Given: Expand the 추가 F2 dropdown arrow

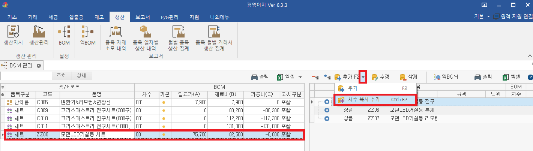Looking at the screenshot, I should coord(363,77).
